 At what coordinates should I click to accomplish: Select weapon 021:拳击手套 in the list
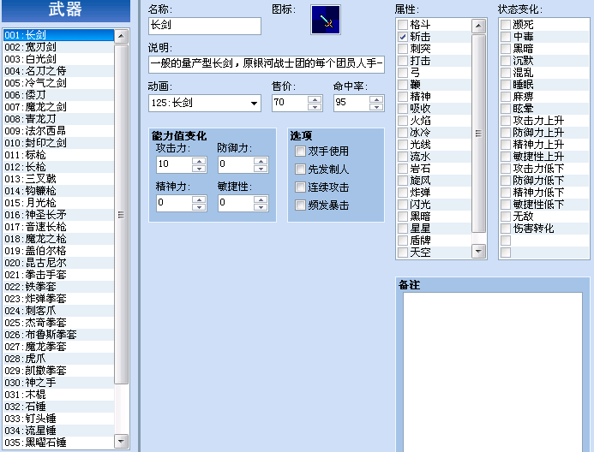pyautogui.click(x=59, y=275)
